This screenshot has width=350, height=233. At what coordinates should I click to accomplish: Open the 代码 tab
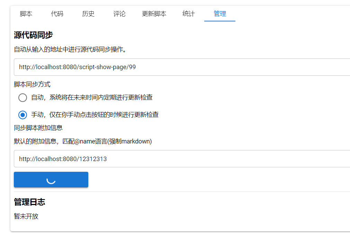tap(57, 14)
